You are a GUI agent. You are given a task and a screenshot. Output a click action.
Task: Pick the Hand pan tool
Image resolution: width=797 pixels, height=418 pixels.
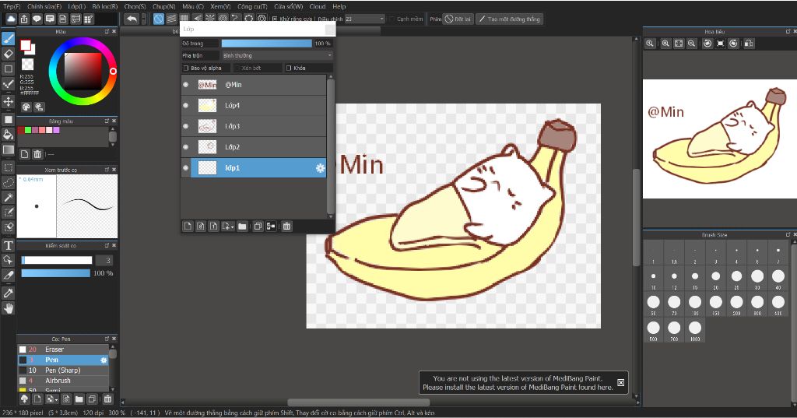[x=9, y=308]
